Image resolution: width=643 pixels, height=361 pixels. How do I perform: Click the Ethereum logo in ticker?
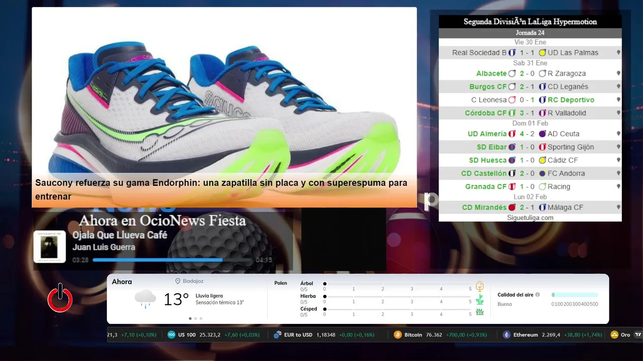pyautogui.click(x=507, y=335)
